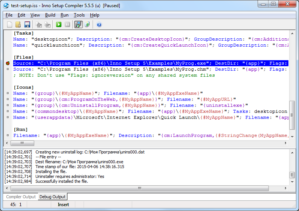Open the Tools menu
Viewport: 299px width, 211px height.
(79, 15)
